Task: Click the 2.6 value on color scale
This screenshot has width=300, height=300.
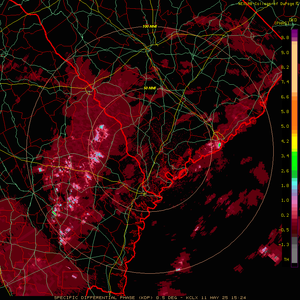Action: (x=285, y=171)
